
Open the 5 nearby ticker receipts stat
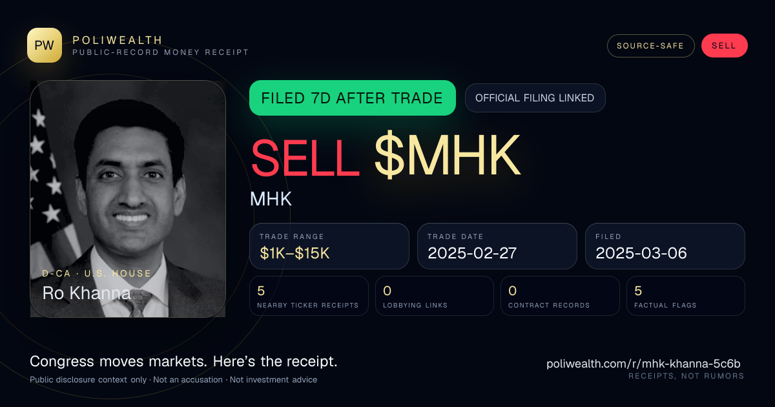pyautogui.click(x=309, y=296)
